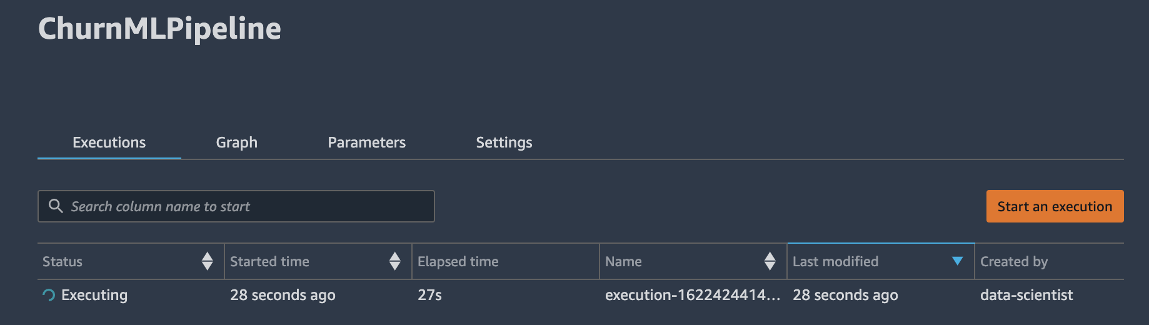
Task: Click the data-scientist creator cell
Action: click(x=1026, y=295)
